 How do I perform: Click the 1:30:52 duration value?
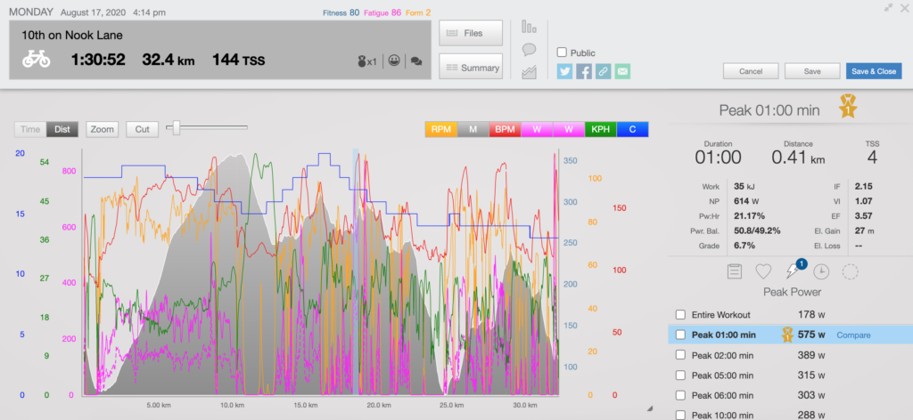pos(98,60)
